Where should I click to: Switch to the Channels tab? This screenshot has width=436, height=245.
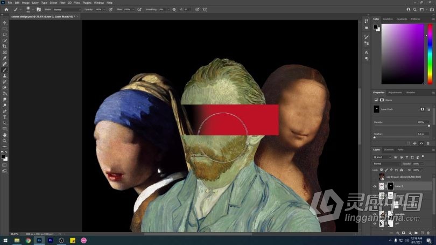389,150
